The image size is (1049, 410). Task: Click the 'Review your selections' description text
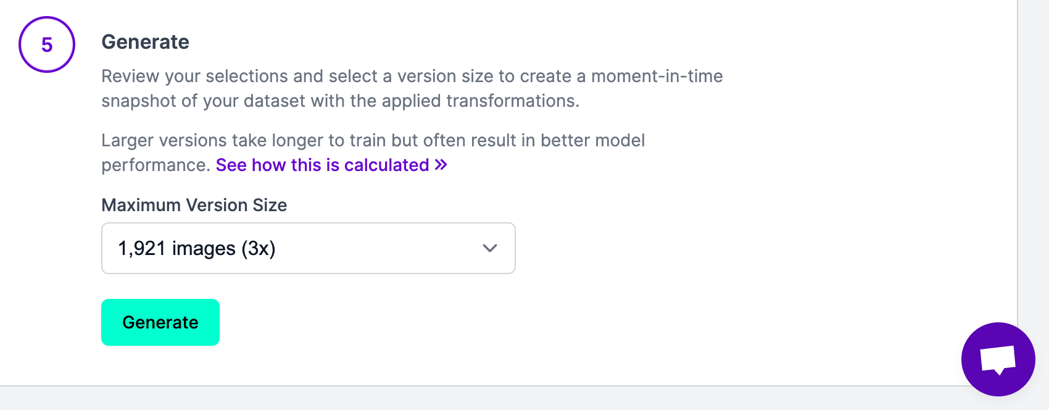point(412,88)
